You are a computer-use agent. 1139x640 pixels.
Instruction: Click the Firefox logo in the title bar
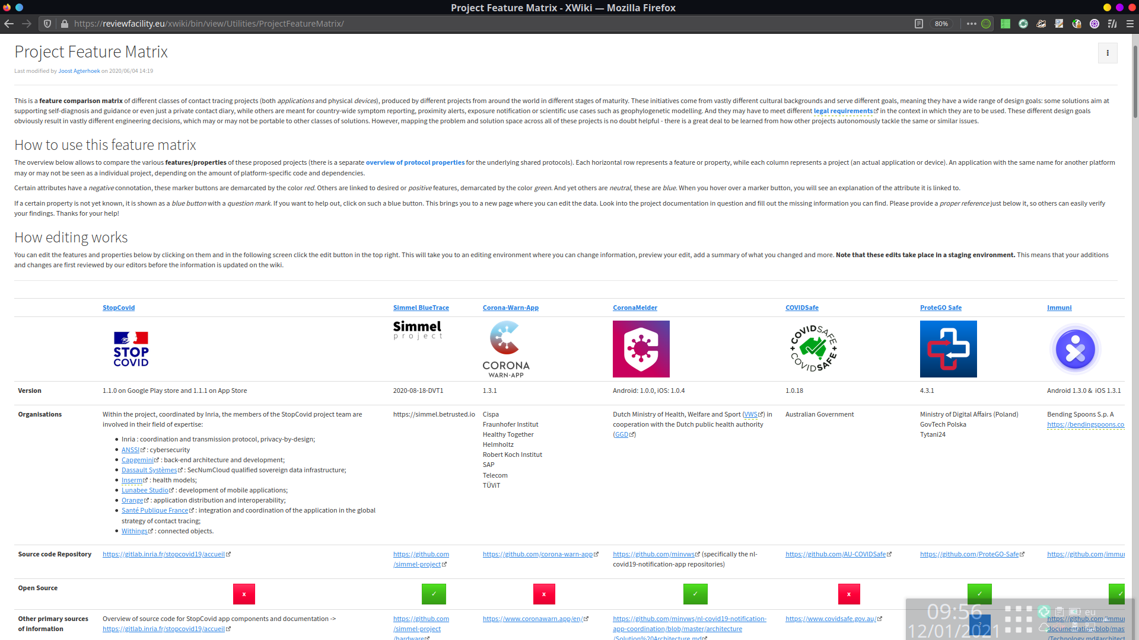coord(7,7)
